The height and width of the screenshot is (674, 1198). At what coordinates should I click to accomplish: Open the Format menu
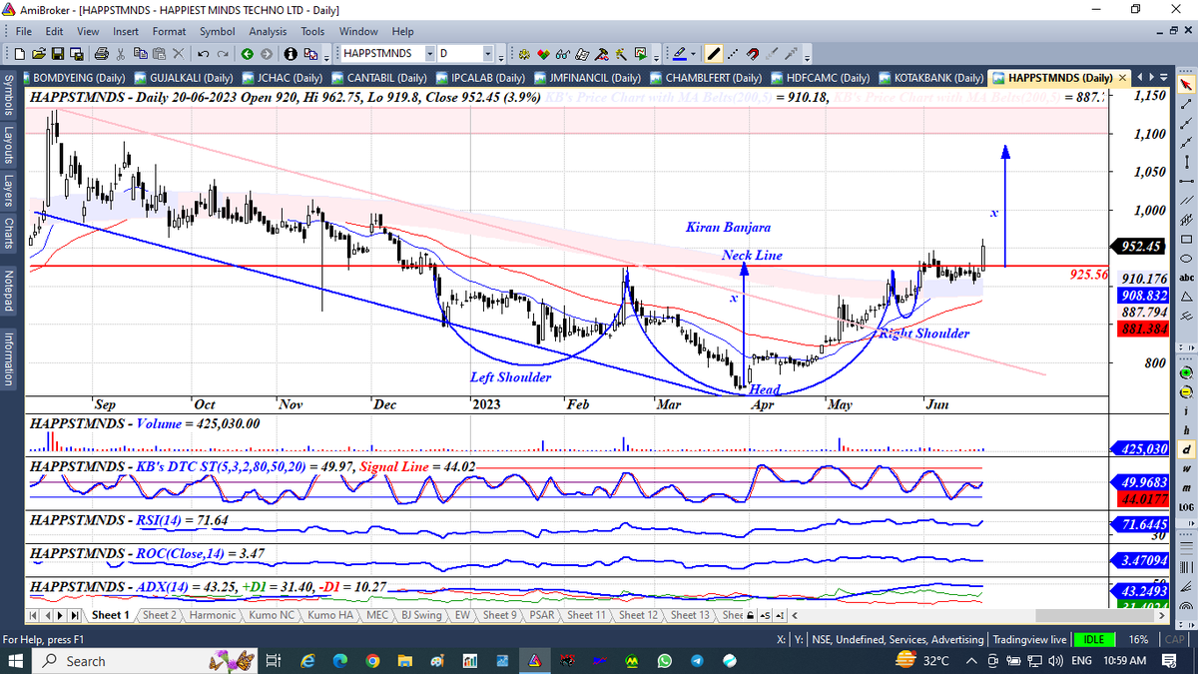[169, 31]
